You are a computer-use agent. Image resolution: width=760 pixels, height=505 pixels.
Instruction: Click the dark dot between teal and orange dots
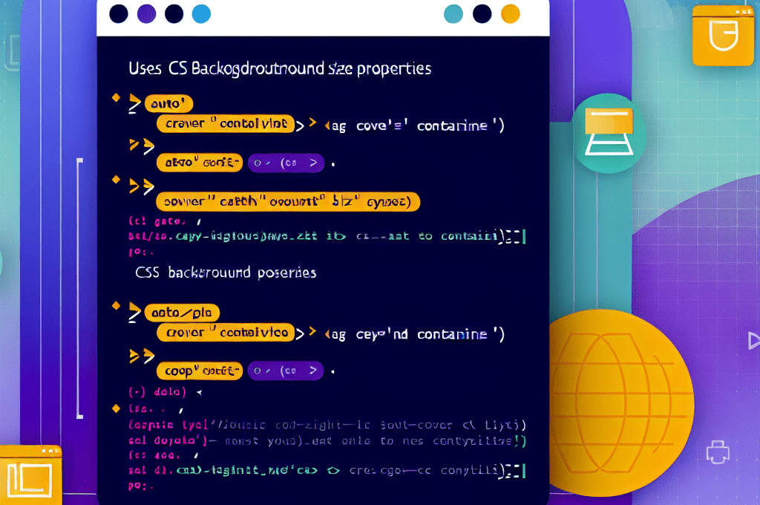pos(482,13)
